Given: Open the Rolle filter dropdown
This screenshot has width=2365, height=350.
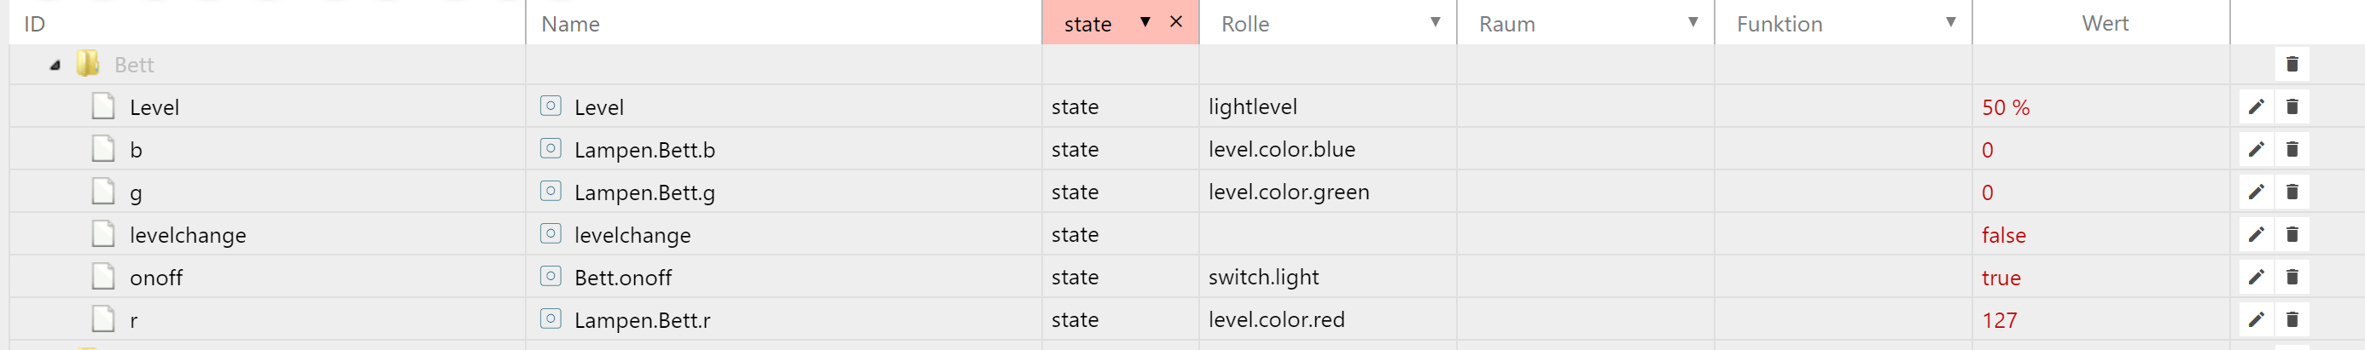Looking at the screenshot, I should [x=1435, y=22].
